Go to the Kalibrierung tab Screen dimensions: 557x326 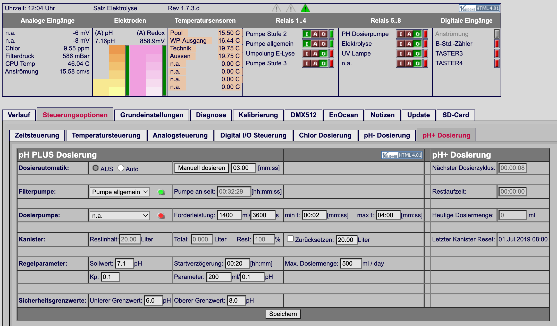[x=258, y=115]
